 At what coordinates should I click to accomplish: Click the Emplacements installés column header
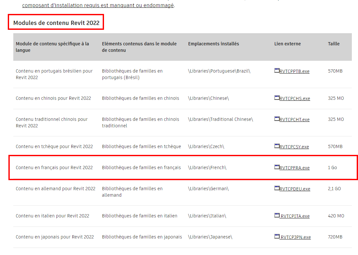tap(214, 44)
